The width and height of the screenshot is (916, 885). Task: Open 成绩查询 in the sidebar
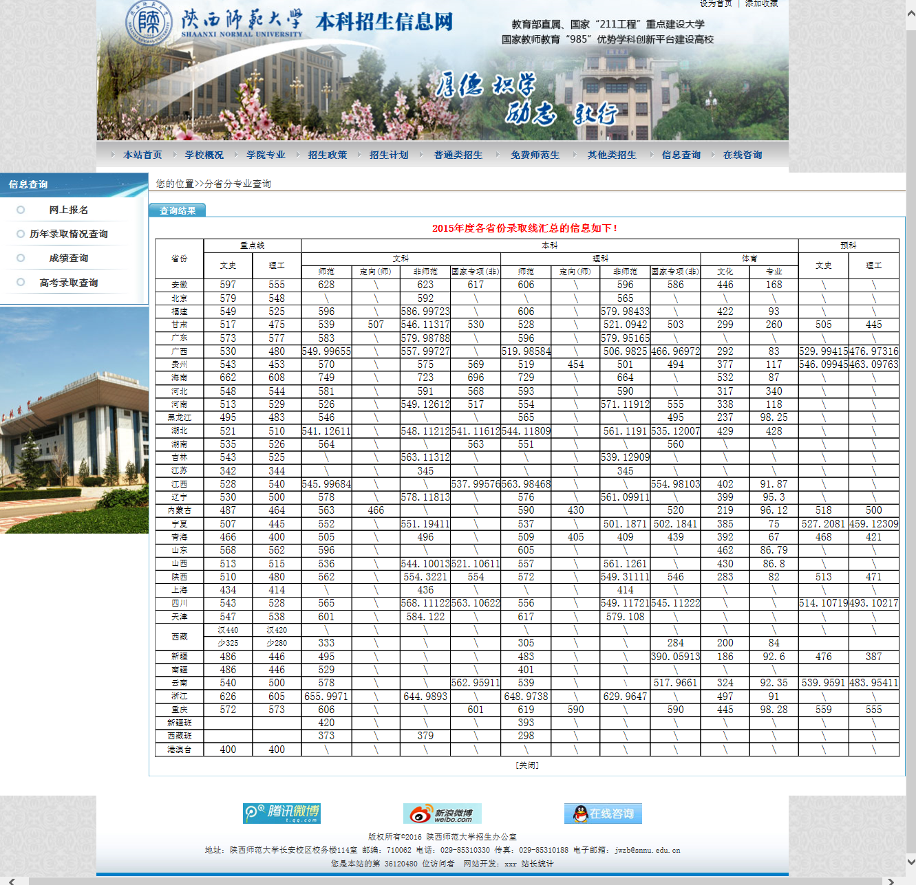(x=68, y=258)
